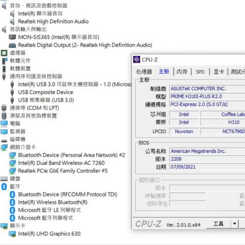Click the MON-SIS365 monitor audio icon
Screen dimensions: 245x245
click(x=12, y=37)
